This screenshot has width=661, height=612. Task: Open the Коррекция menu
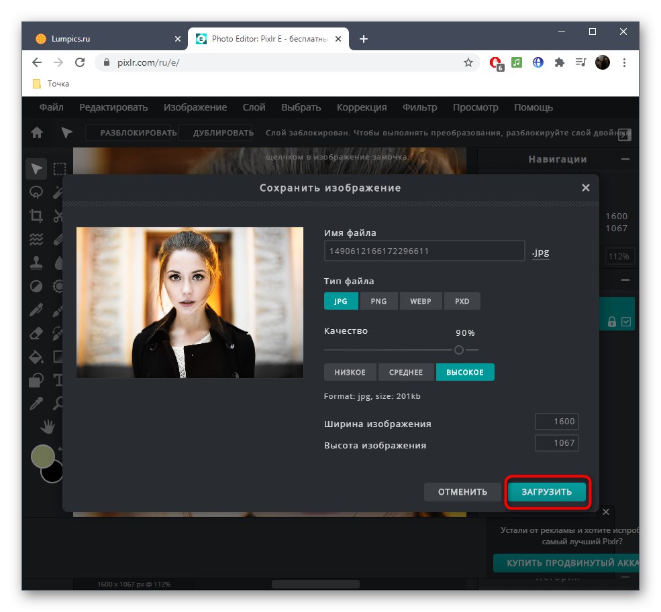(362, 107)
